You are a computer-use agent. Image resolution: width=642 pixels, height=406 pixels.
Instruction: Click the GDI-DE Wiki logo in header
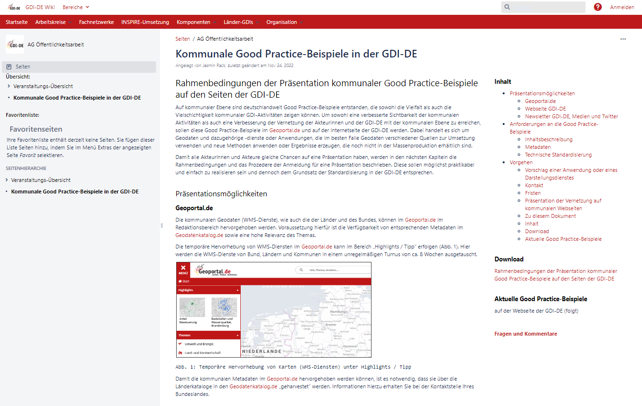click(14, 7)
